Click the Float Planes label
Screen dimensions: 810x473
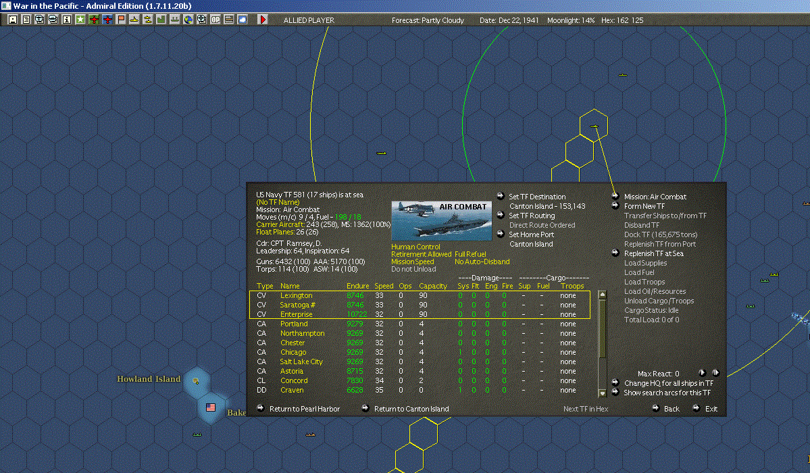pyautogui.click(x=276, y=232)
